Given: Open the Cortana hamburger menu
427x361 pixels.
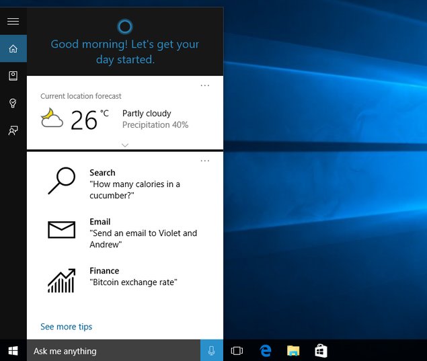Looking at the screenshot, I should (13, 22).
